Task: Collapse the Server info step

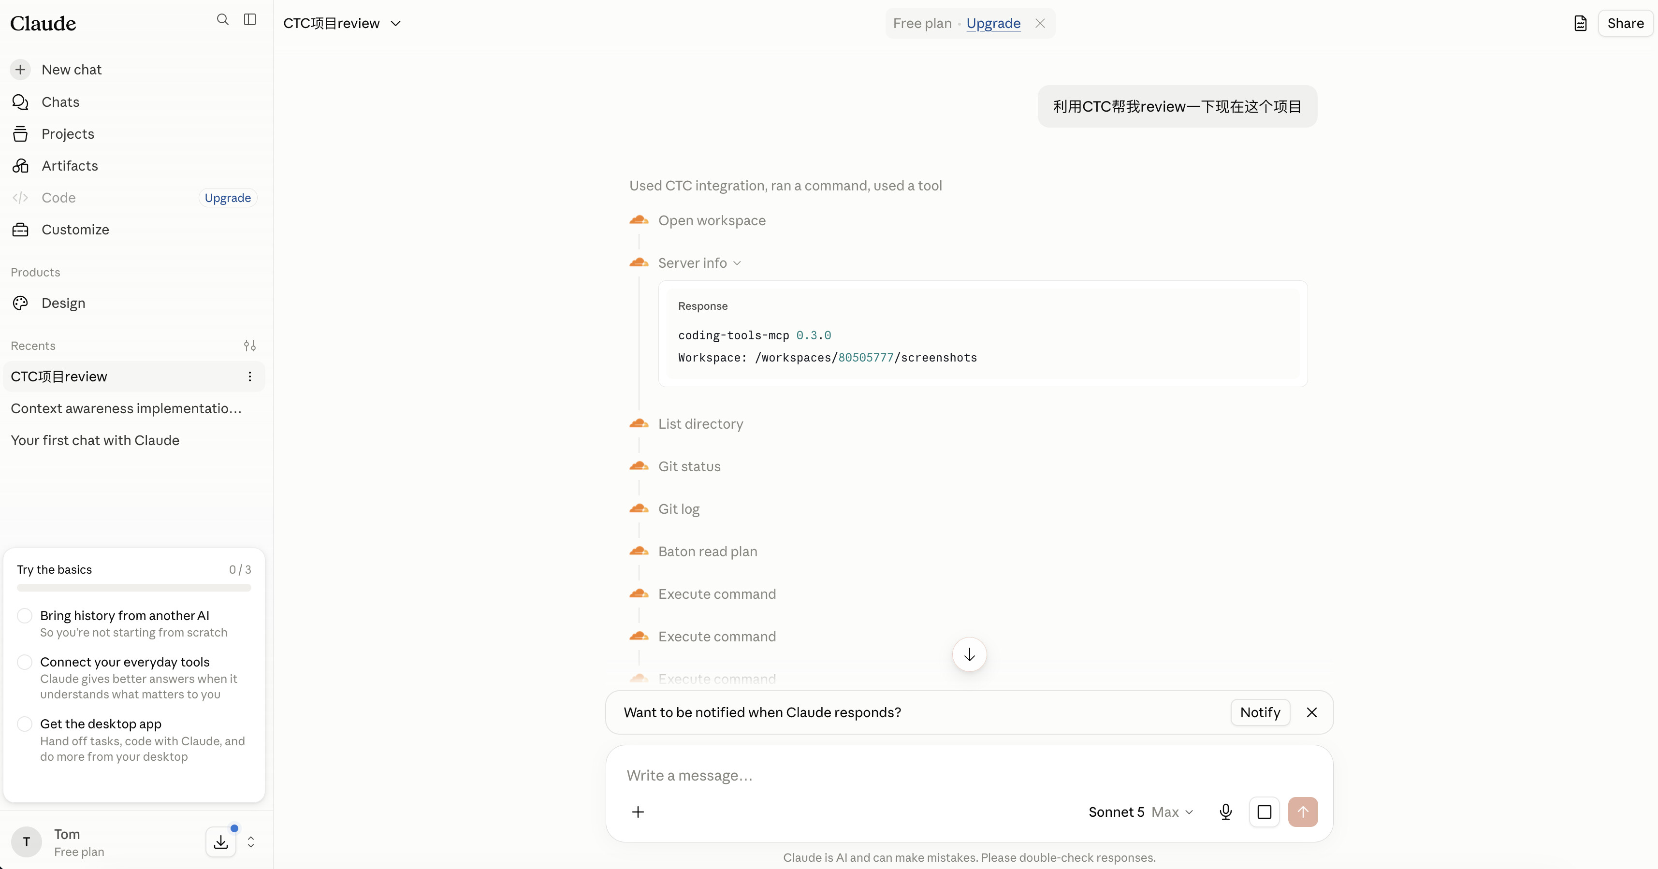Action: (699, 263)
